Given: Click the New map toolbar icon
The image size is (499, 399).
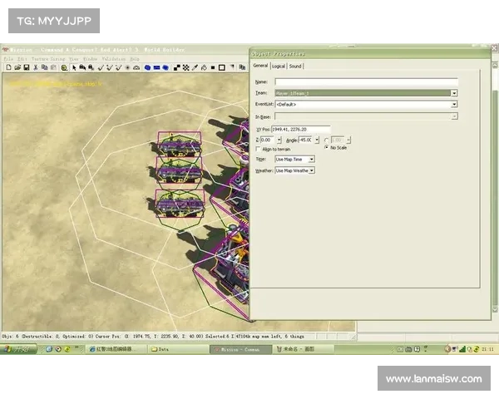Looking at the screenshot, I should [8, 67].
